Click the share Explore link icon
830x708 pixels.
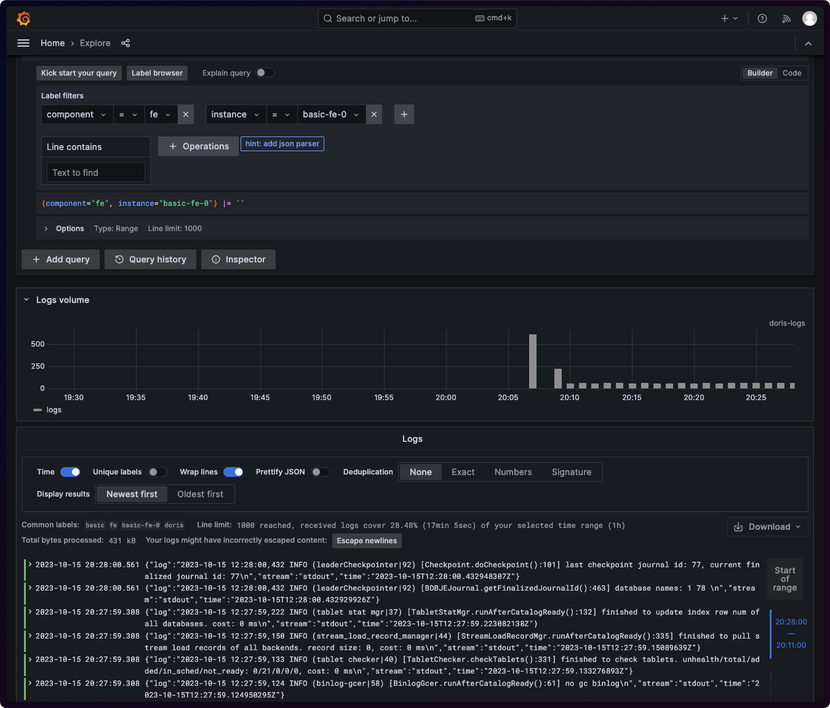point(126,43)
